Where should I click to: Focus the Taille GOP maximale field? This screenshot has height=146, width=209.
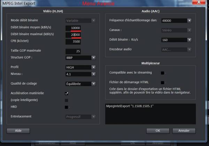[73, 51]
